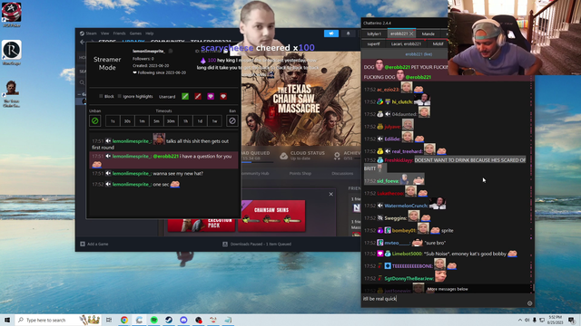The image size is (581, 326).
Task: Click the magenta VIP gem icon
Action: pyautogui.click(x=211, y=97)
